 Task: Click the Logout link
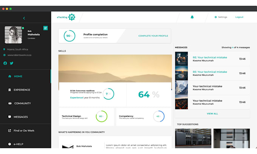[239, 17]
